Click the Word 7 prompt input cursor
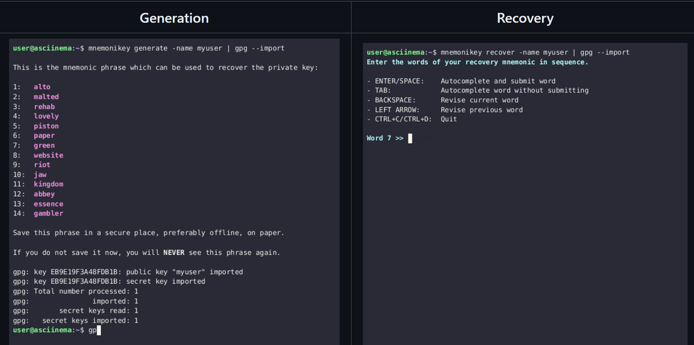 click(410, 138)
